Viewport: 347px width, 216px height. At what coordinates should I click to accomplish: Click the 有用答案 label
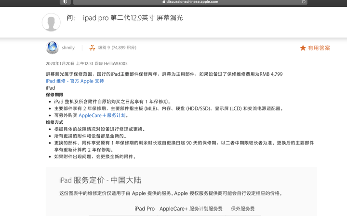pyautogui.click(x=319, y=48)
